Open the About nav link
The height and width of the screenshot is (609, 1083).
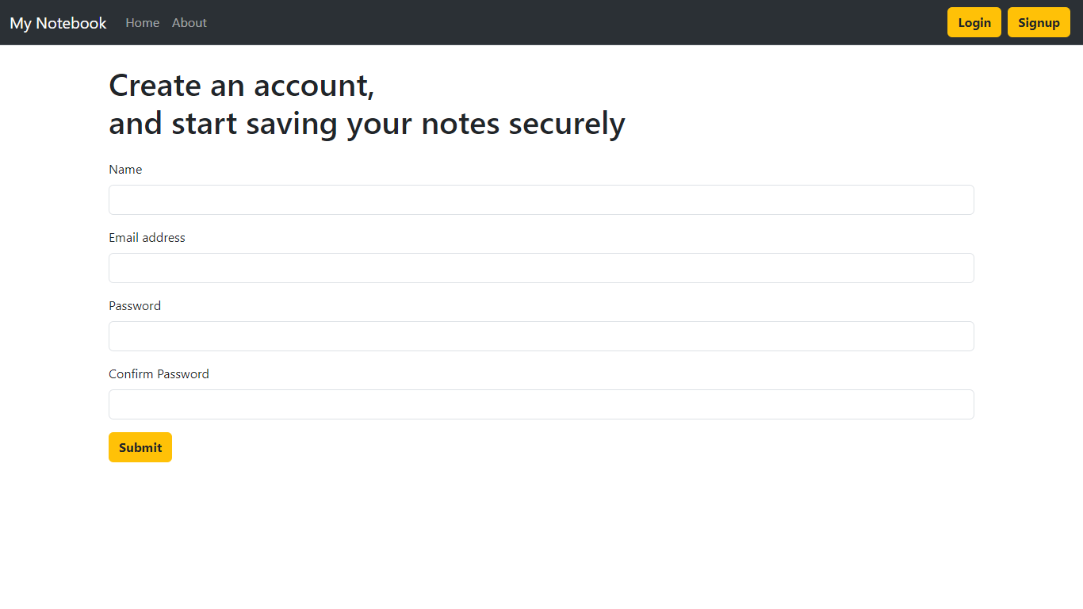189,23
